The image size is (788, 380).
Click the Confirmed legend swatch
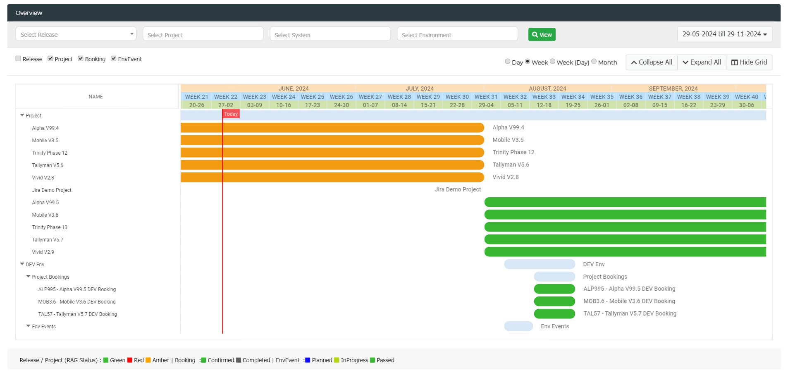[204, 360]
